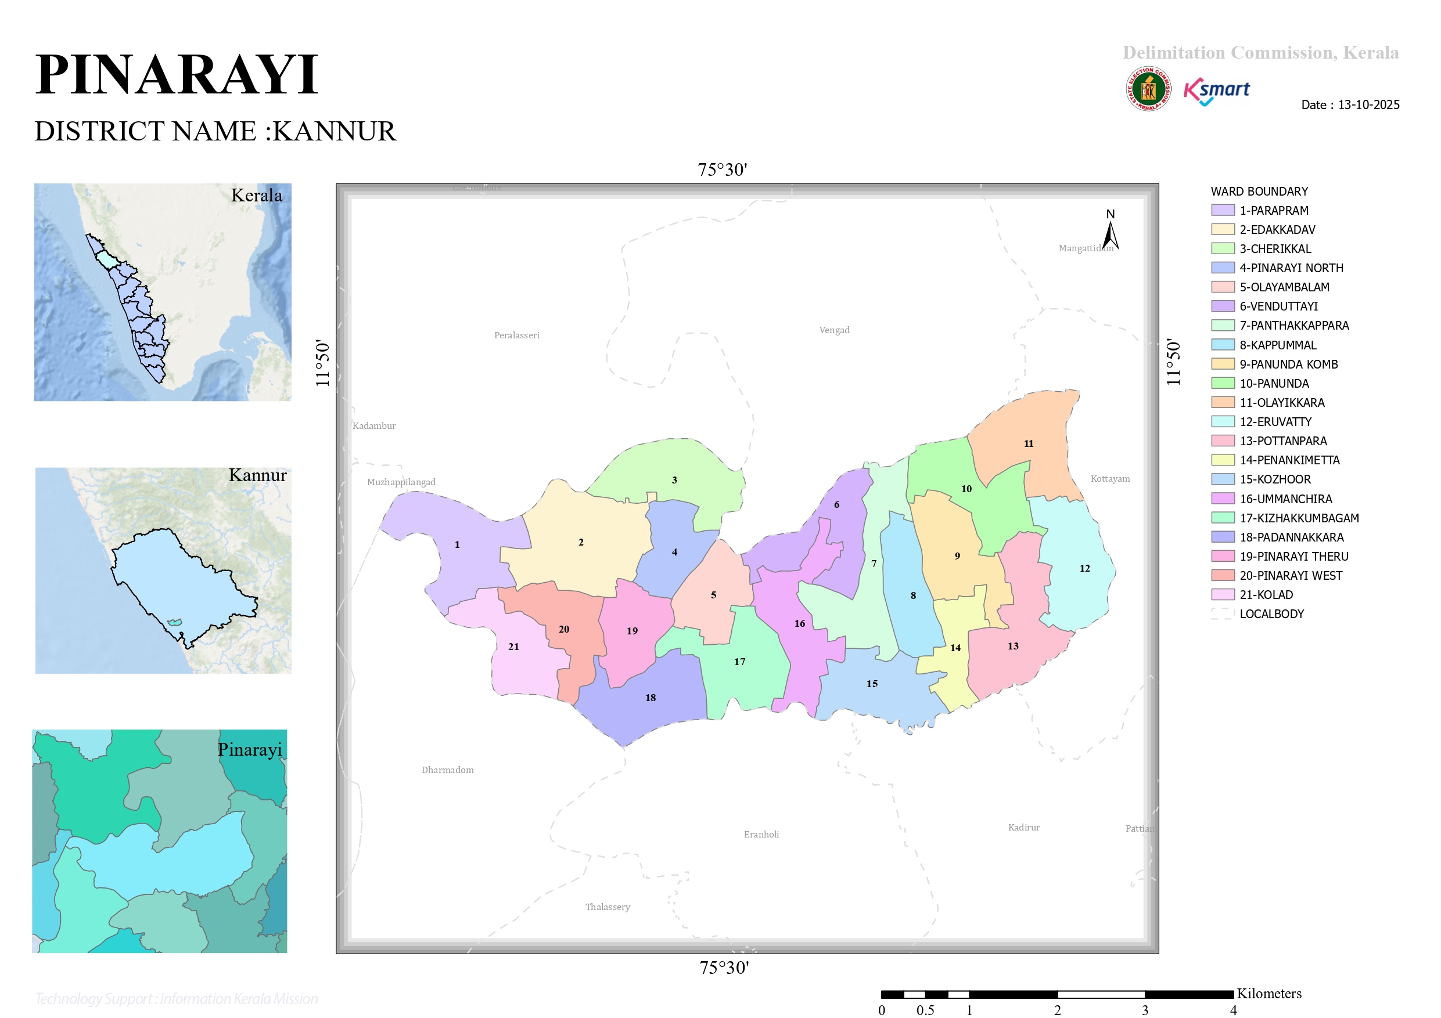Click the 8-KAPPUMMAL legend label
The image size is (1441, 1018).
(x=1278, y=345)
